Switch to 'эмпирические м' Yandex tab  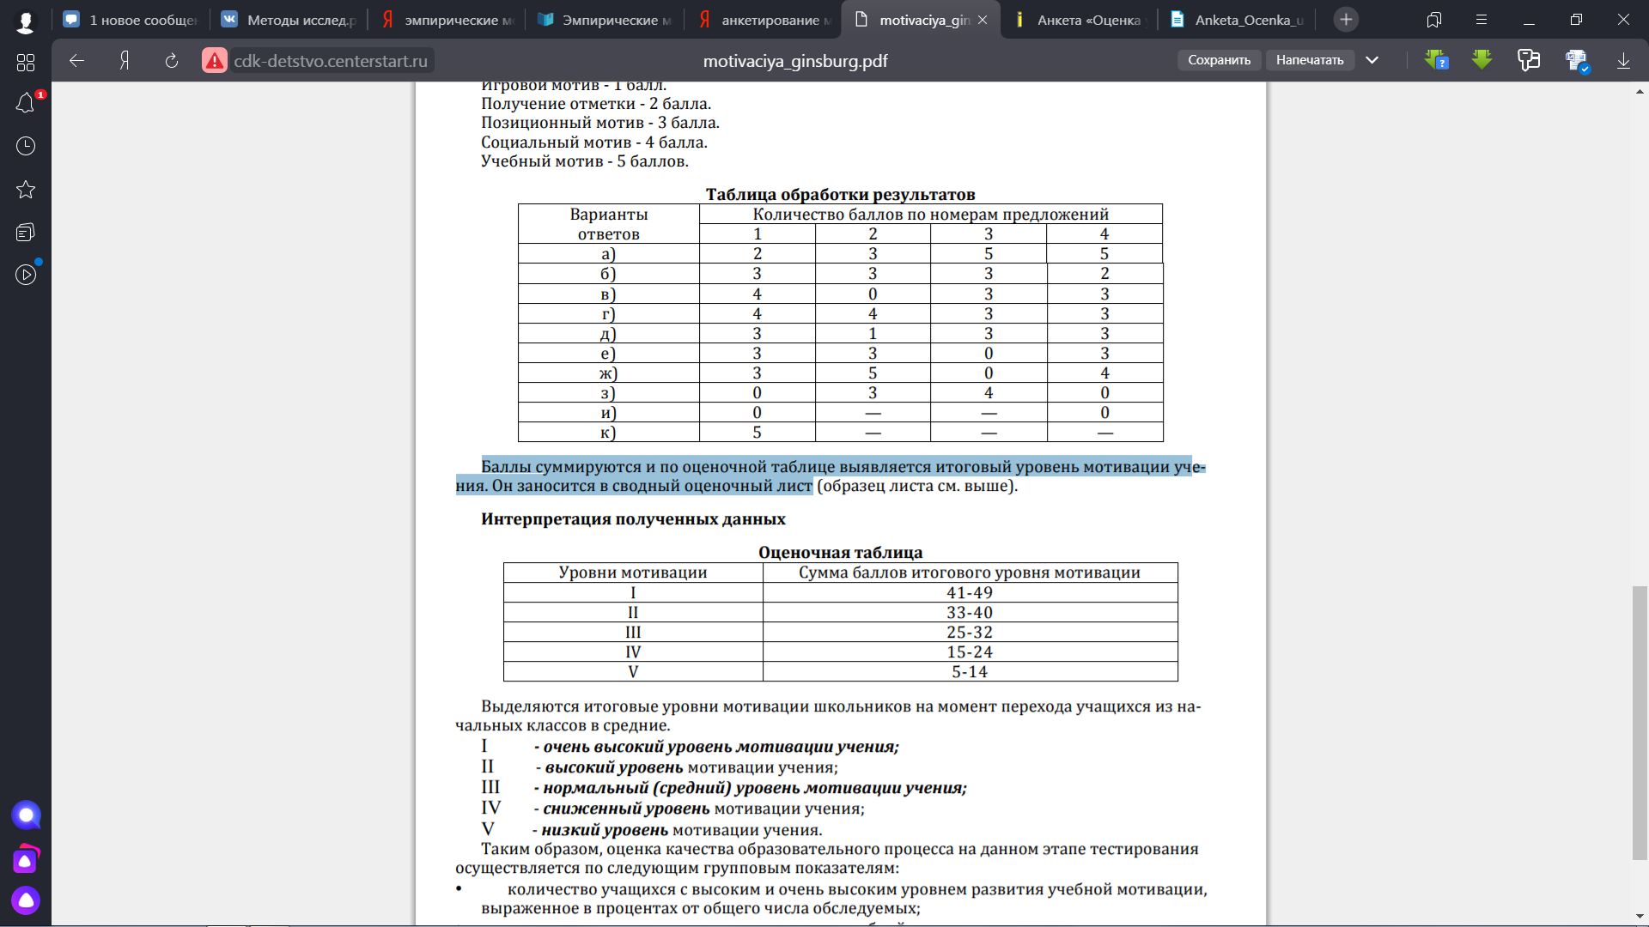(447, 20)
